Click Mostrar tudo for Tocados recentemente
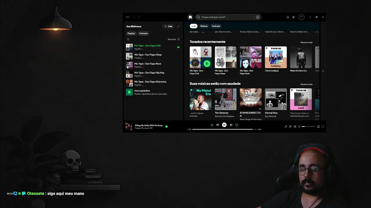Image resolution: width=371 pixels, height=208 pixels. tap(306, 42)
